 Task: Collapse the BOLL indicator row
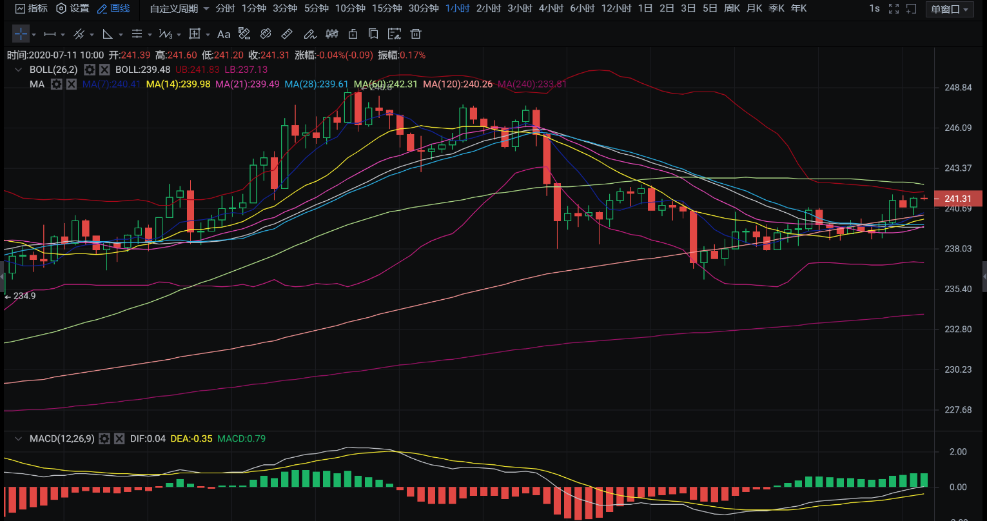coord(18,70)
